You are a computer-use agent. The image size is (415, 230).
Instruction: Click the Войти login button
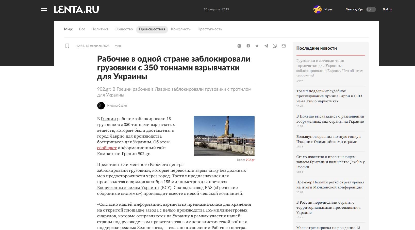(x=387, y=9)
